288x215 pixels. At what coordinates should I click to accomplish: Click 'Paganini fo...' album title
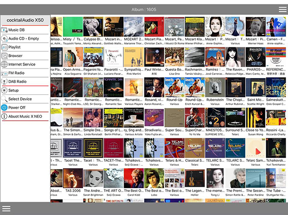coord(93,69)
